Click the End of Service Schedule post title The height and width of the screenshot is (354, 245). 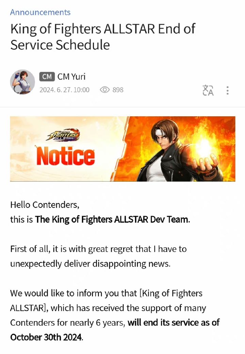(x=103, y=37)
